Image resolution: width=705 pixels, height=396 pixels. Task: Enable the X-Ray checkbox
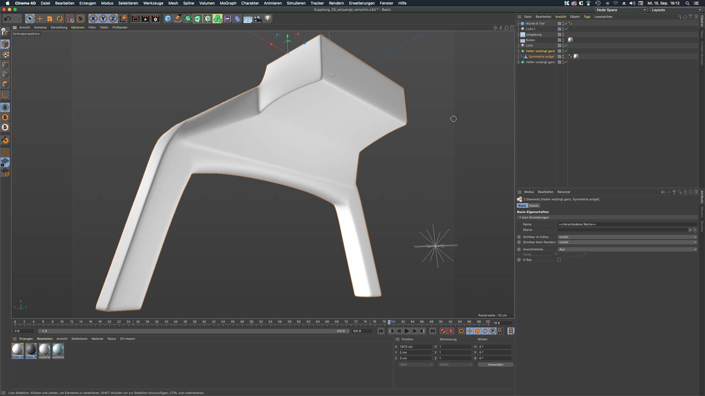(x=559, y=260)
